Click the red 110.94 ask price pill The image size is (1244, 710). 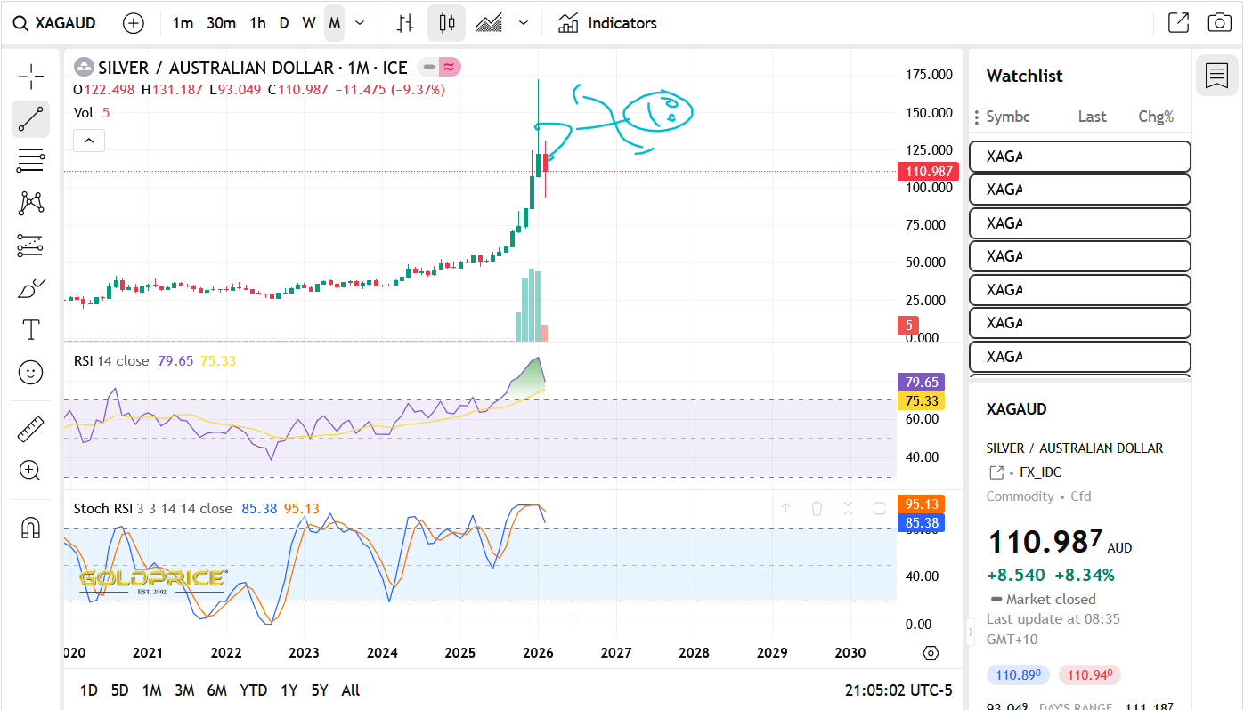pyautogui.click(x=1090, y=675)
